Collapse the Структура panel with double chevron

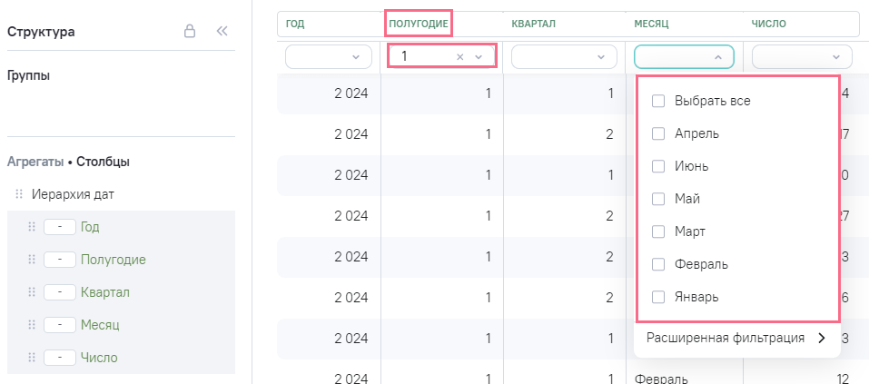[222, 31]
